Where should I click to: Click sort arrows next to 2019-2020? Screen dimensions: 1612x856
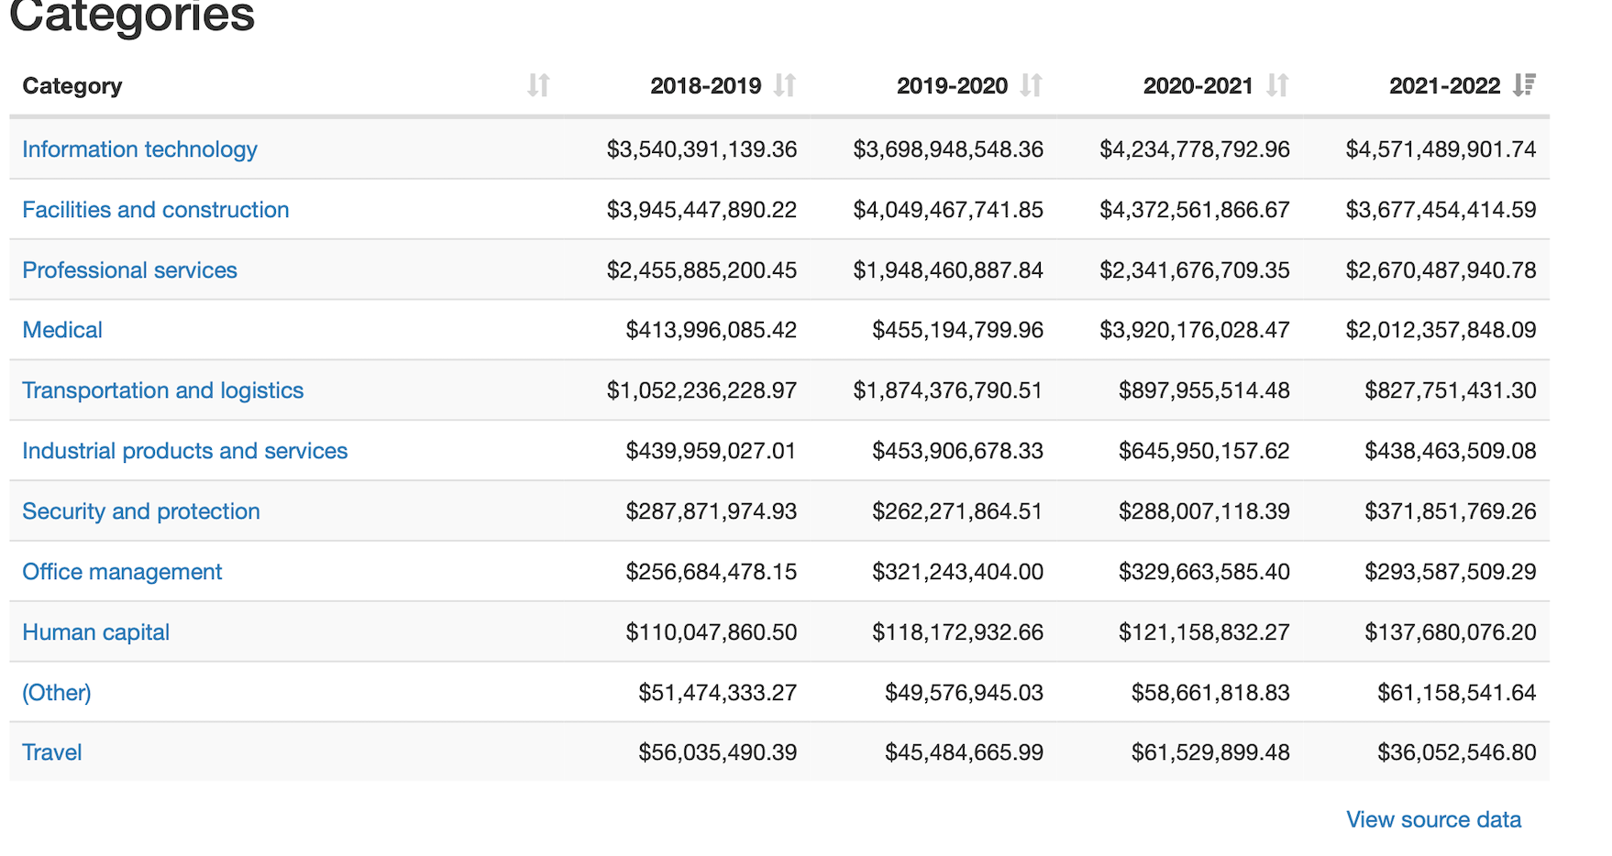tap(1032, 85)
